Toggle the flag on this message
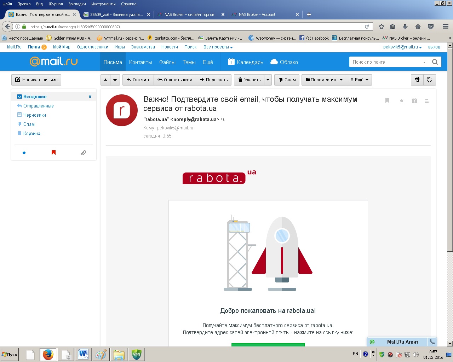This screenshot has height=362, width=453. [x=387, y=101]
